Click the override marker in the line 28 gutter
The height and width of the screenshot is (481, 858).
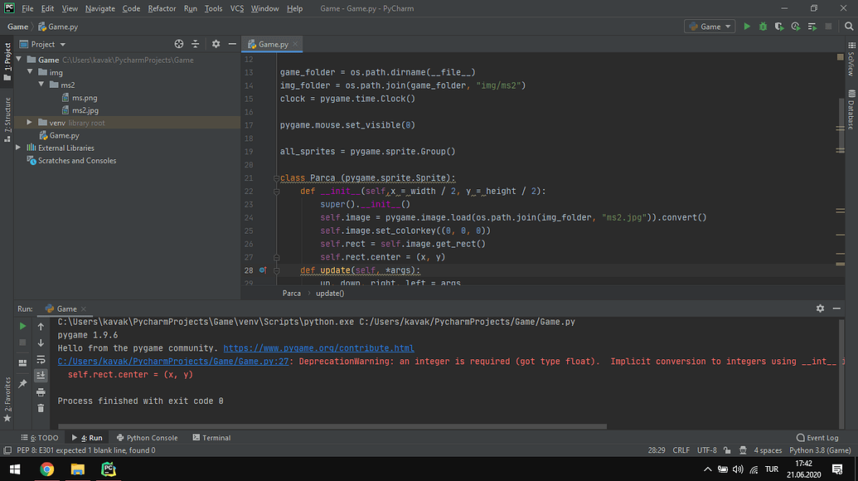pos(263,270)
